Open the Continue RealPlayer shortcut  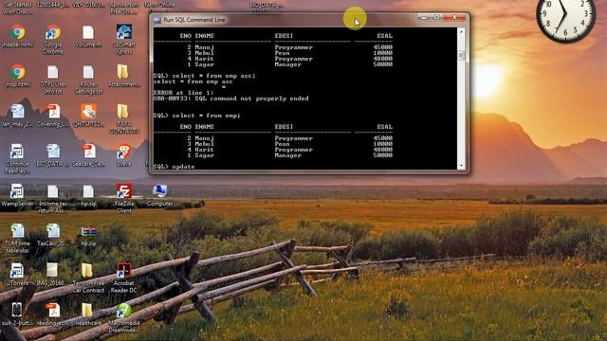pyautogui.click(x=17, y=152)
